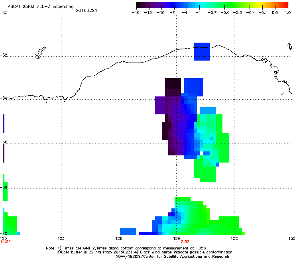Click the 1.0 color scale label
The height and width of the screenshot is (259, 295).
[288, 13]
